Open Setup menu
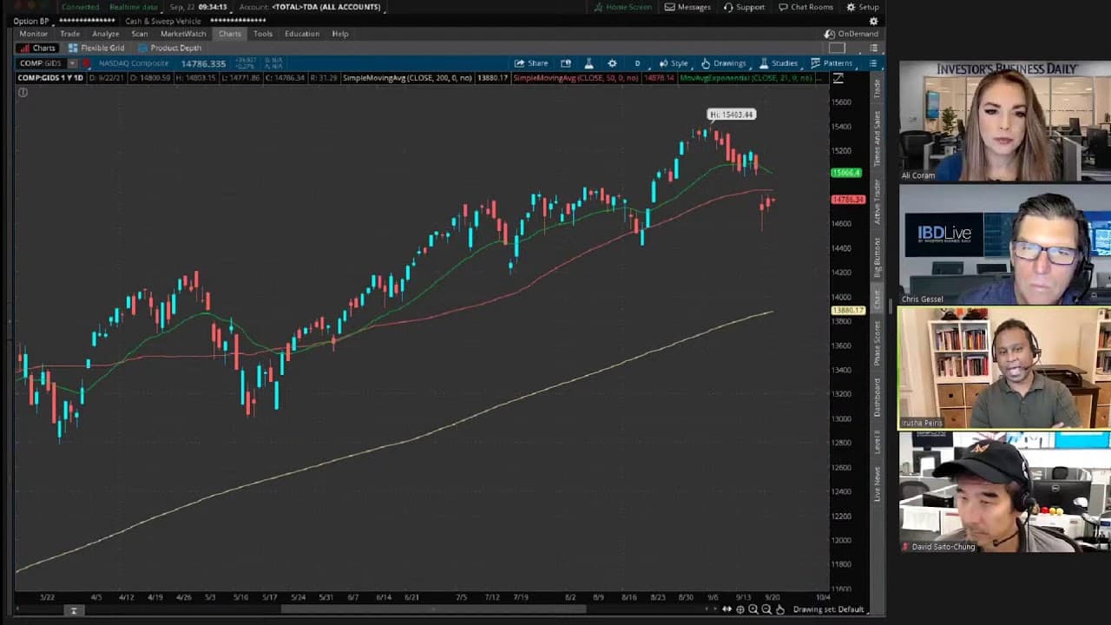Image resolution: width=1111 pixels, height=625 pixels. [862, 7]
